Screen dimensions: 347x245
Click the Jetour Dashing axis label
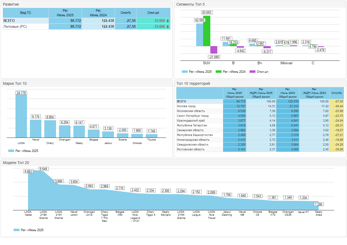tap(227, 214)
